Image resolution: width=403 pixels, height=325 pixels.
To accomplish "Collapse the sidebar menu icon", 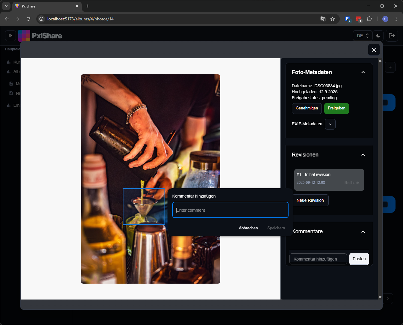I will 10,36.
